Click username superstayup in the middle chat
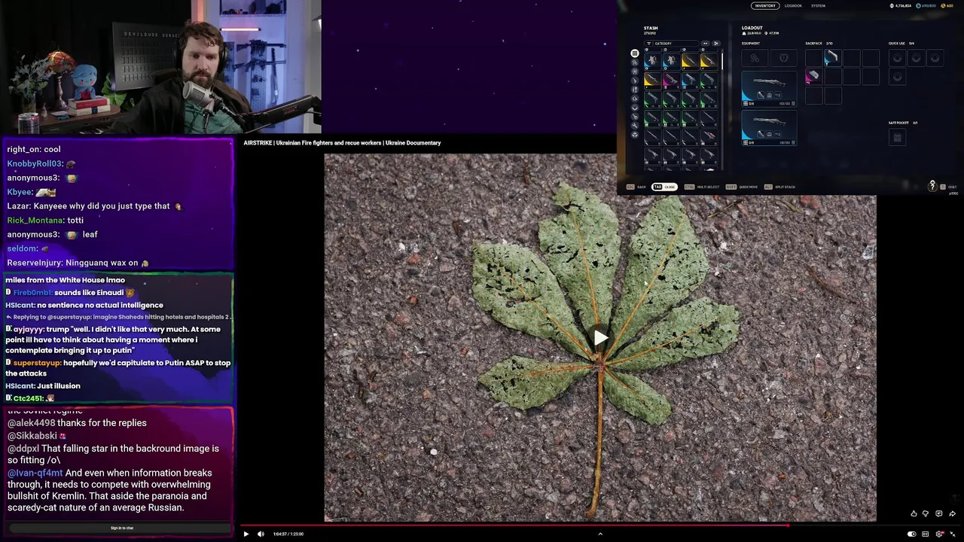964x542 pixels. [x=36, y=363]
